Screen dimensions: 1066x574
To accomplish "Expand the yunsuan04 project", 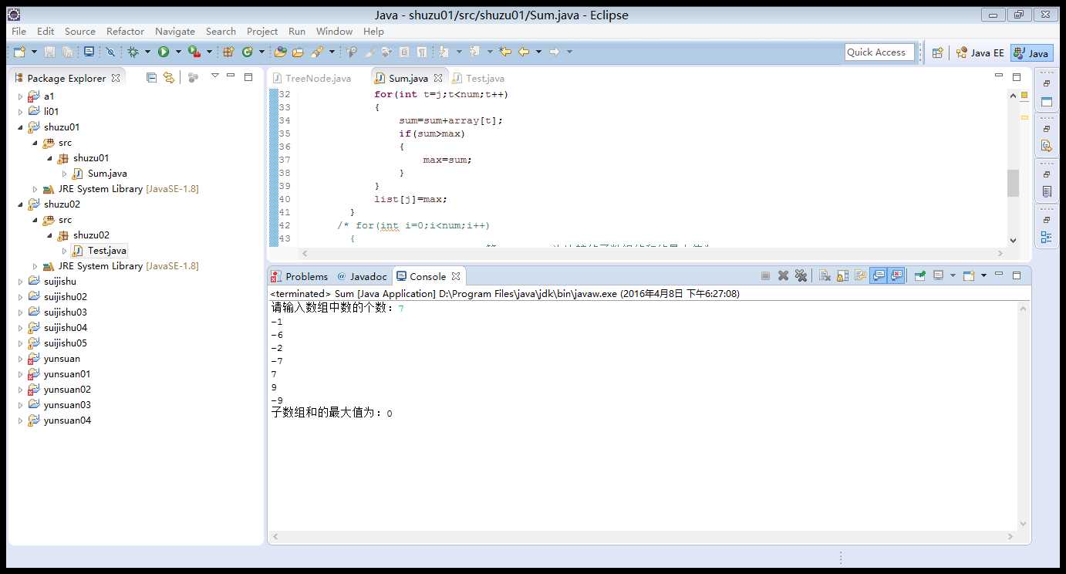I will pos(21,420).
